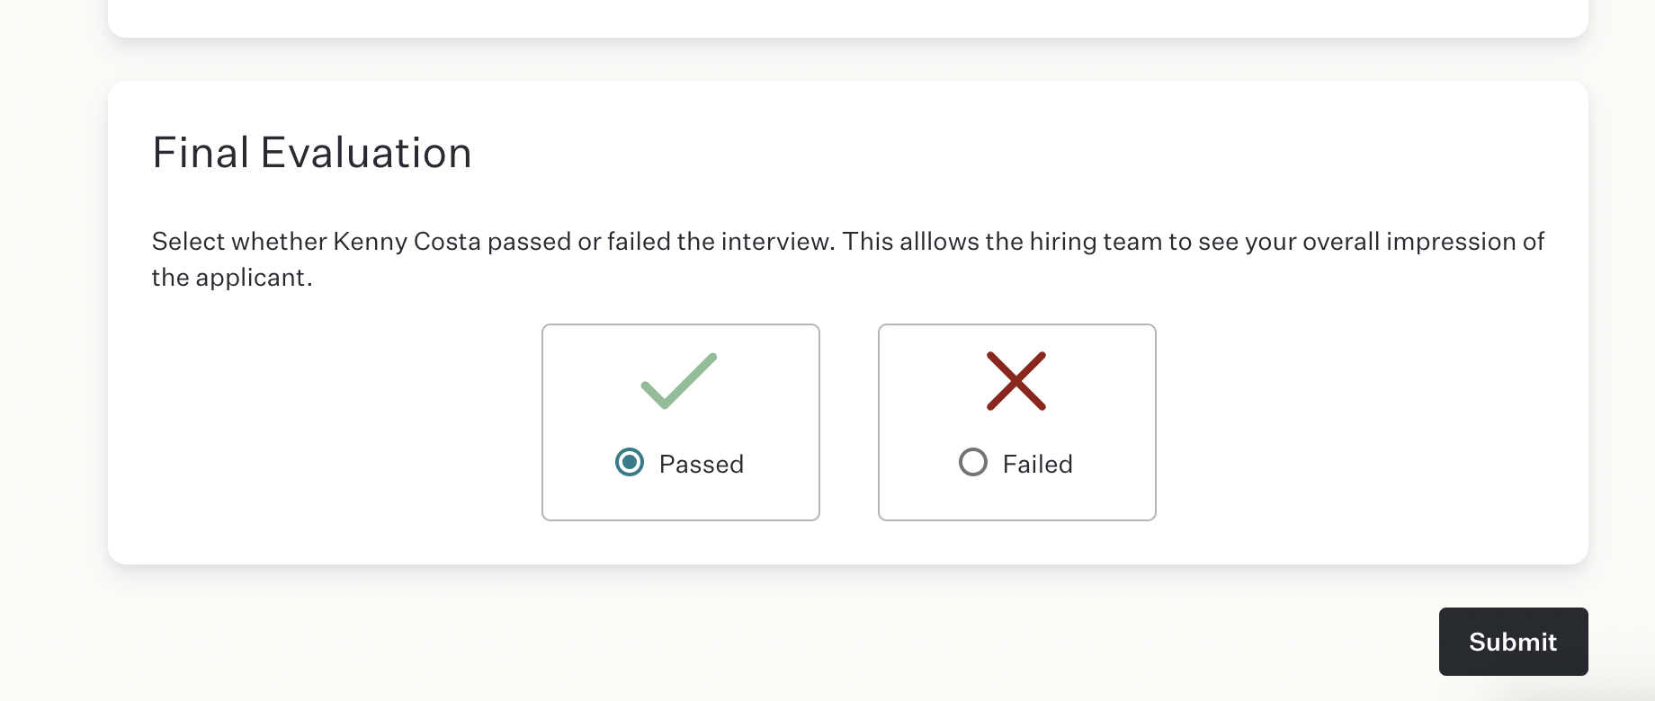Select the Passed radio button

pos(630,463)
